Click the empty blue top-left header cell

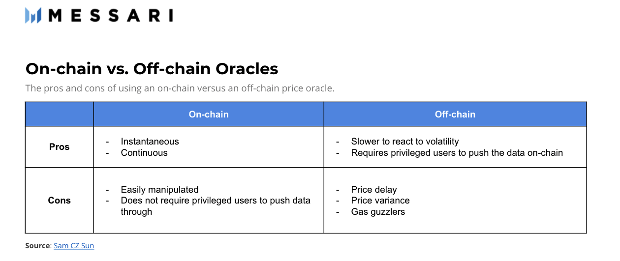tap(59, 115)
